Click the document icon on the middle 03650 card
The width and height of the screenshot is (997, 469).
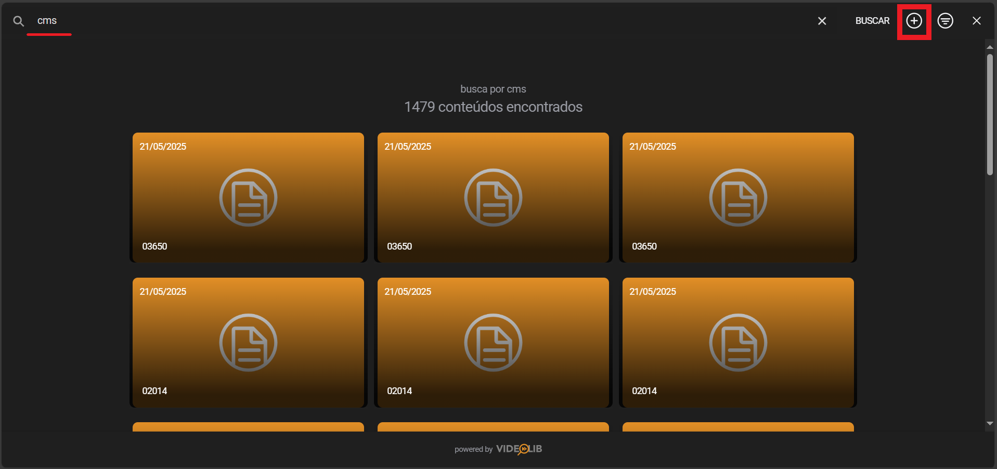point(493,198)
